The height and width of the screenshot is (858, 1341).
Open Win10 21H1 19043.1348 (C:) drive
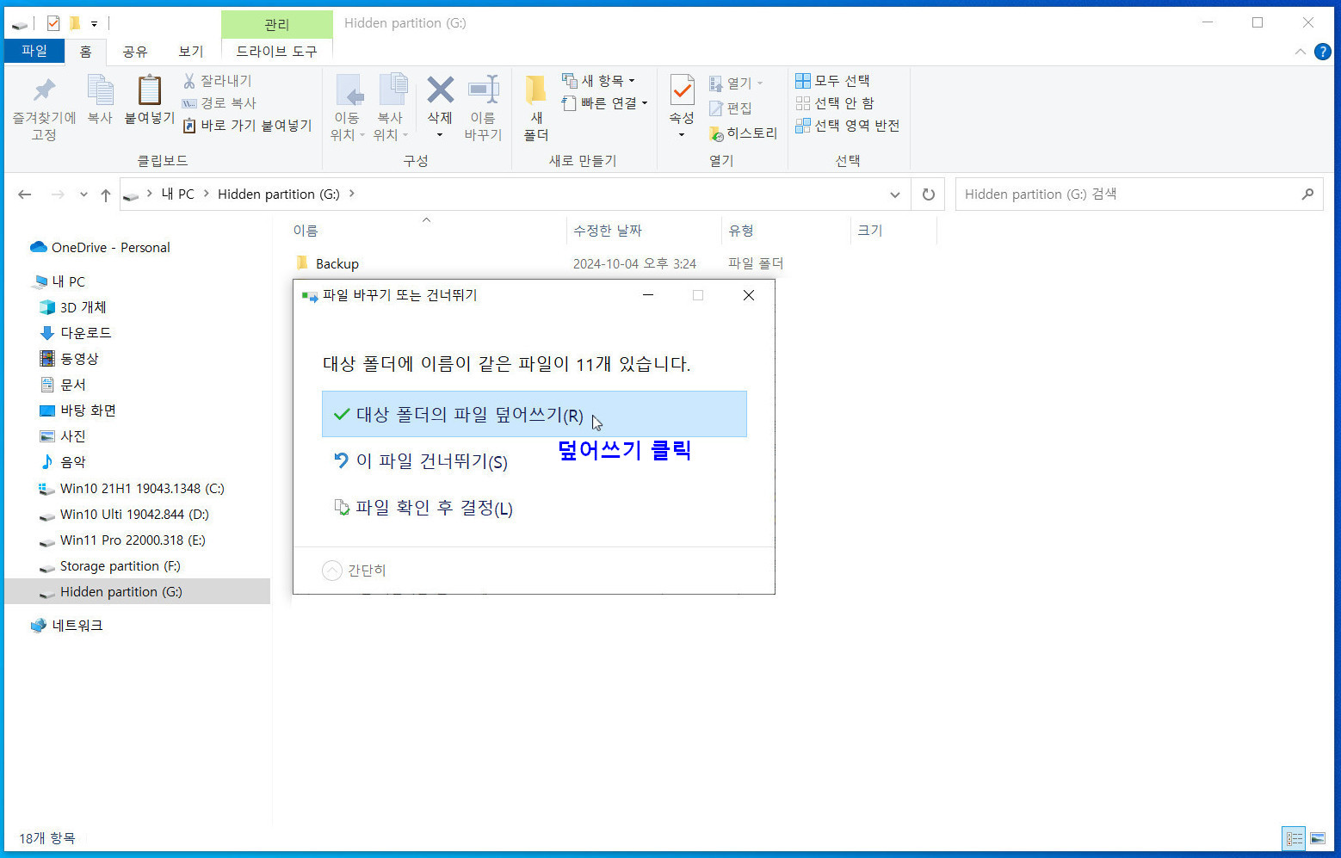tap(142, 489)
